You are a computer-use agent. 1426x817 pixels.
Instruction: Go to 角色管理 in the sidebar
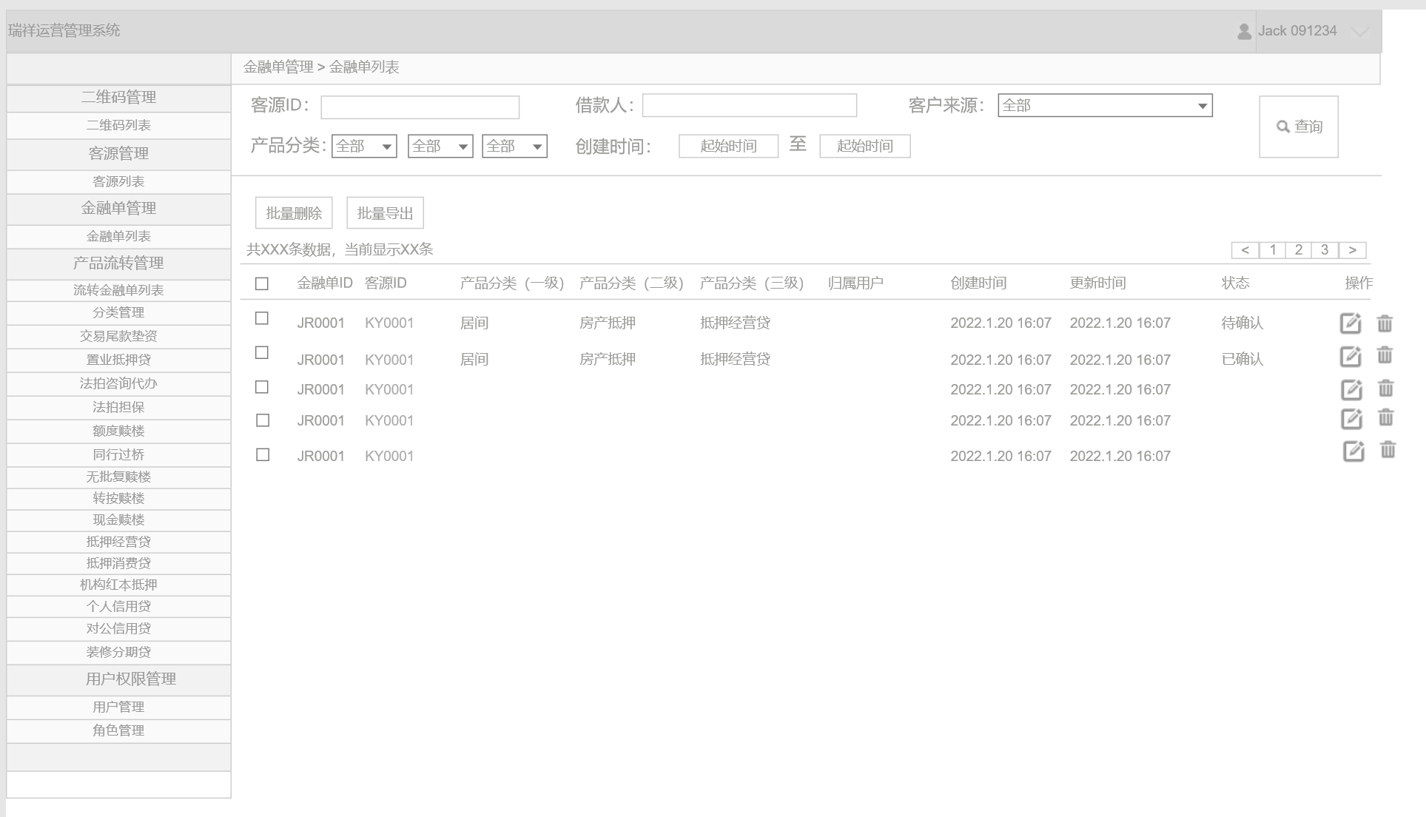coord(118,730)
